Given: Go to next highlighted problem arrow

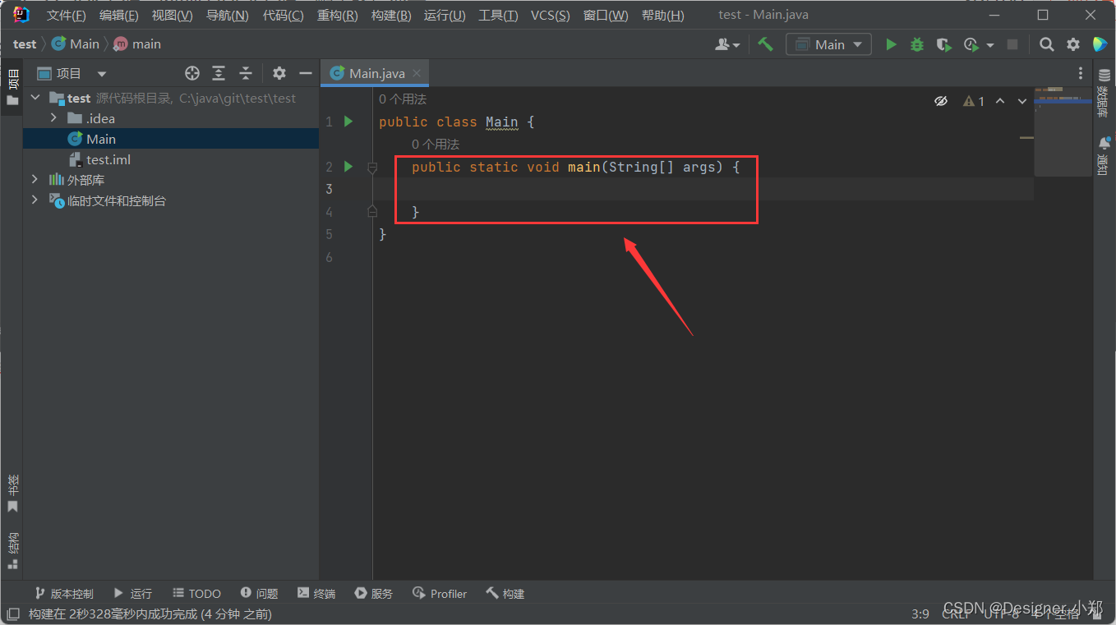Looking at the screenshot, I should [x=1022, y=101].
